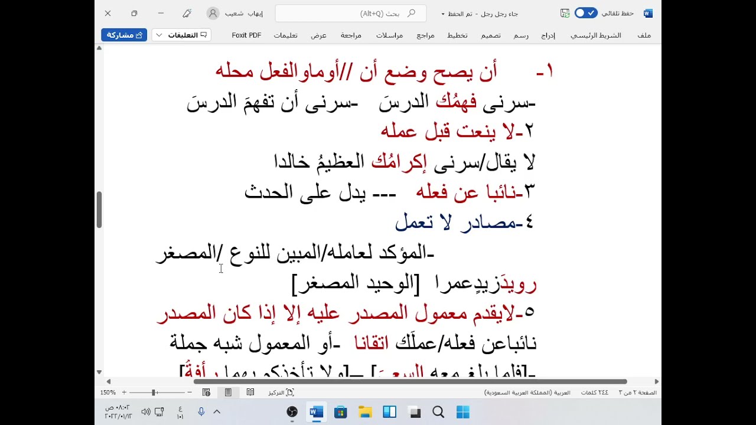Open the Mailings (مراسلات) tab

tap(389, 35)
